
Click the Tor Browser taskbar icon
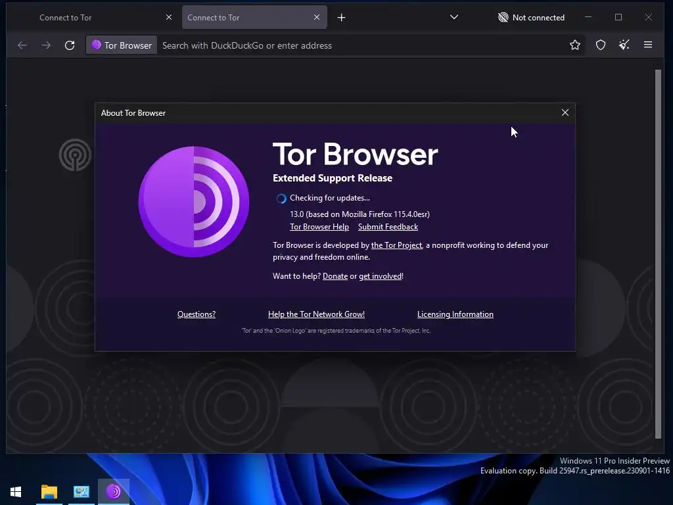(114, 492)
